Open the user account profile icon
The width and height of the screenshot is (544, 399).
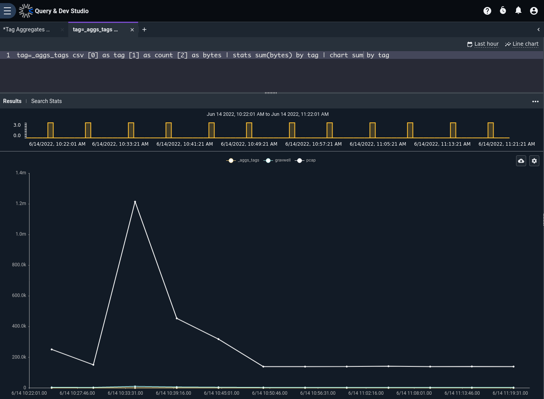click(534, 11)
